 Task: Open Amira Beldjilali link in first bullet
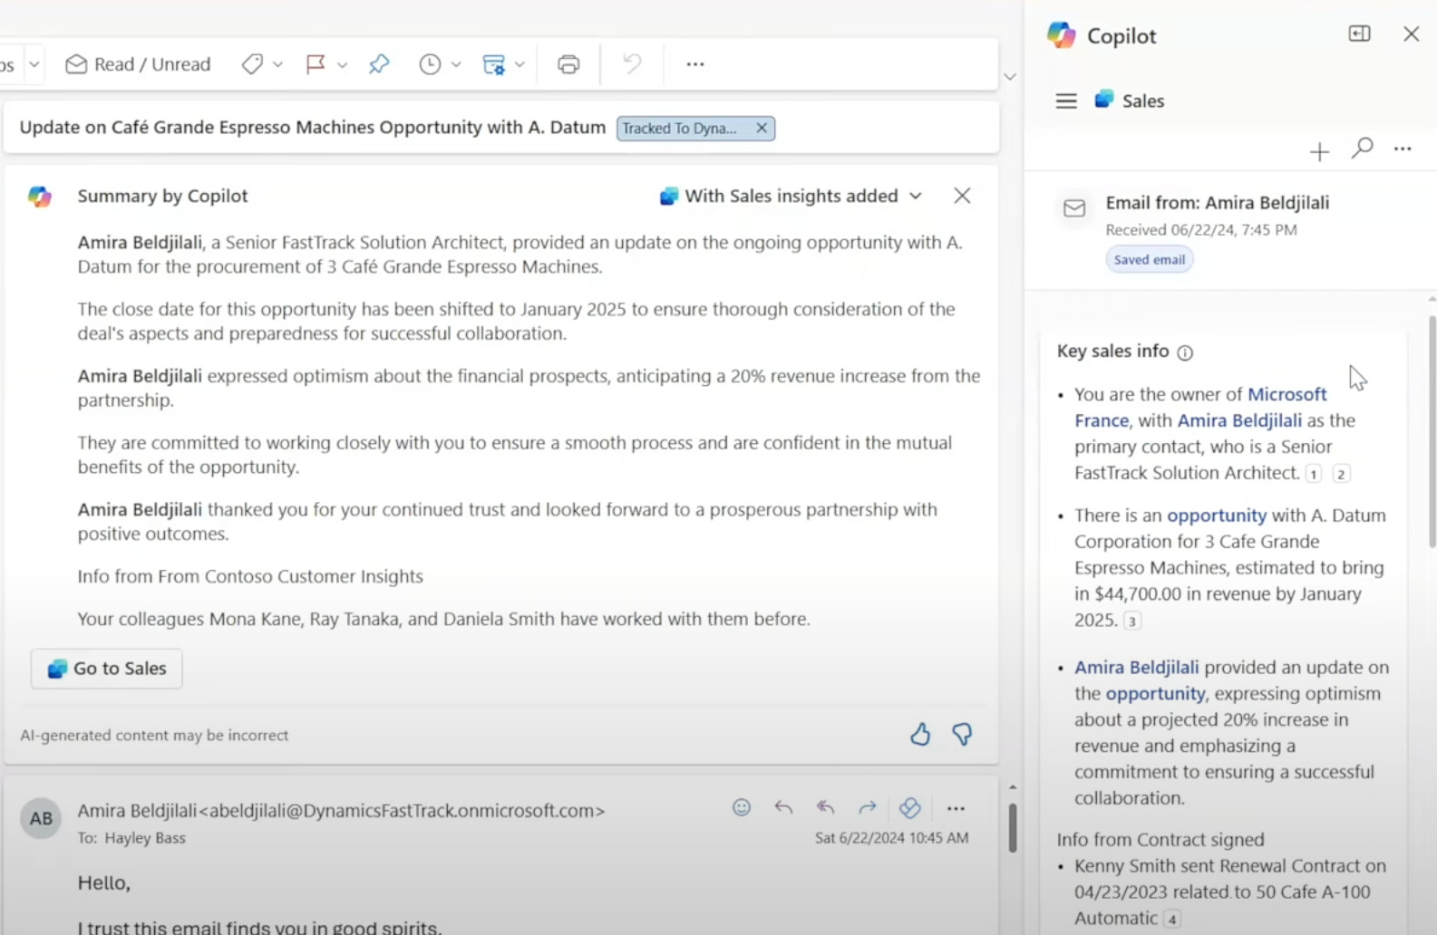[1239, 420]
